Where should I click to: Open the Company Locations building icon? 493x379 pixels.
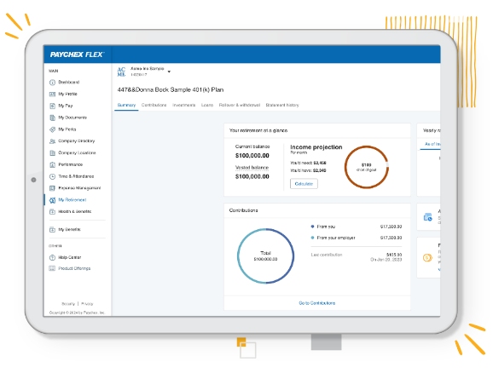tap(53, 153)
